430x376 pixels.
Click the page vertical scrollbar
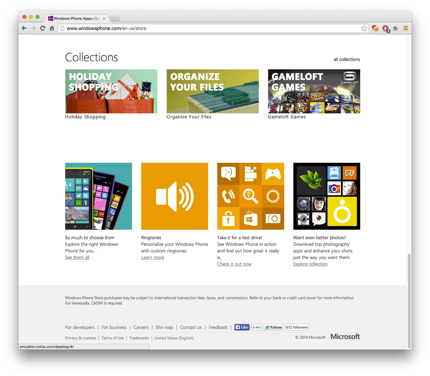409,301
